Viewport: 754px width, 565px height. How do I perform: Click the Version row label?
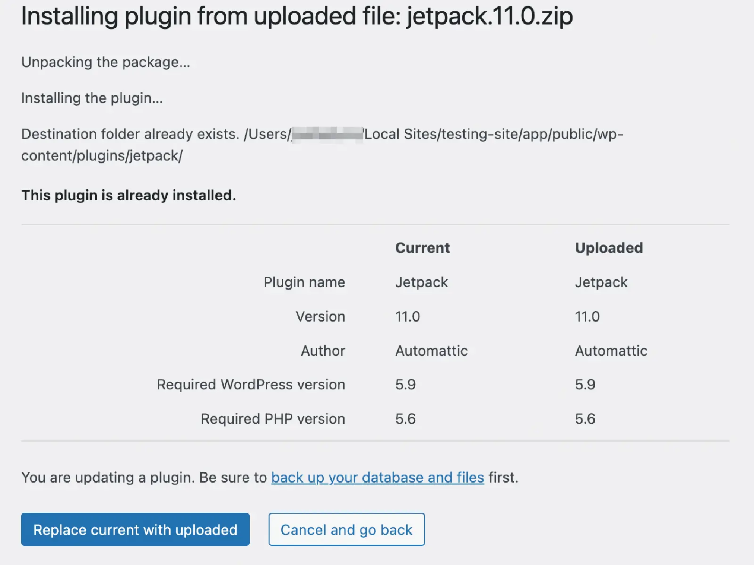tap(320, 316)
